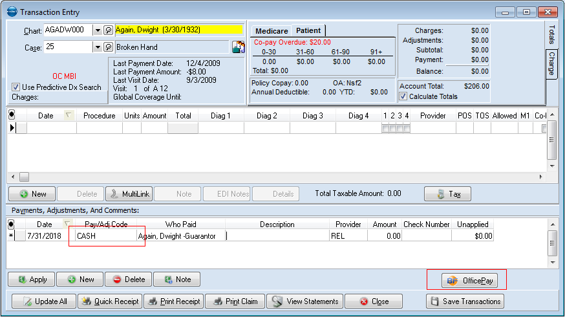
Task: Click the MultiLink button
Action: pos(129,194)
